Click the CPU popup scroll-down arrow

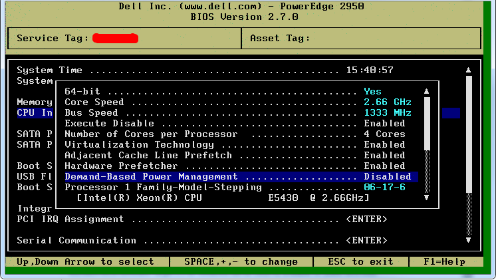pos(426,198)
